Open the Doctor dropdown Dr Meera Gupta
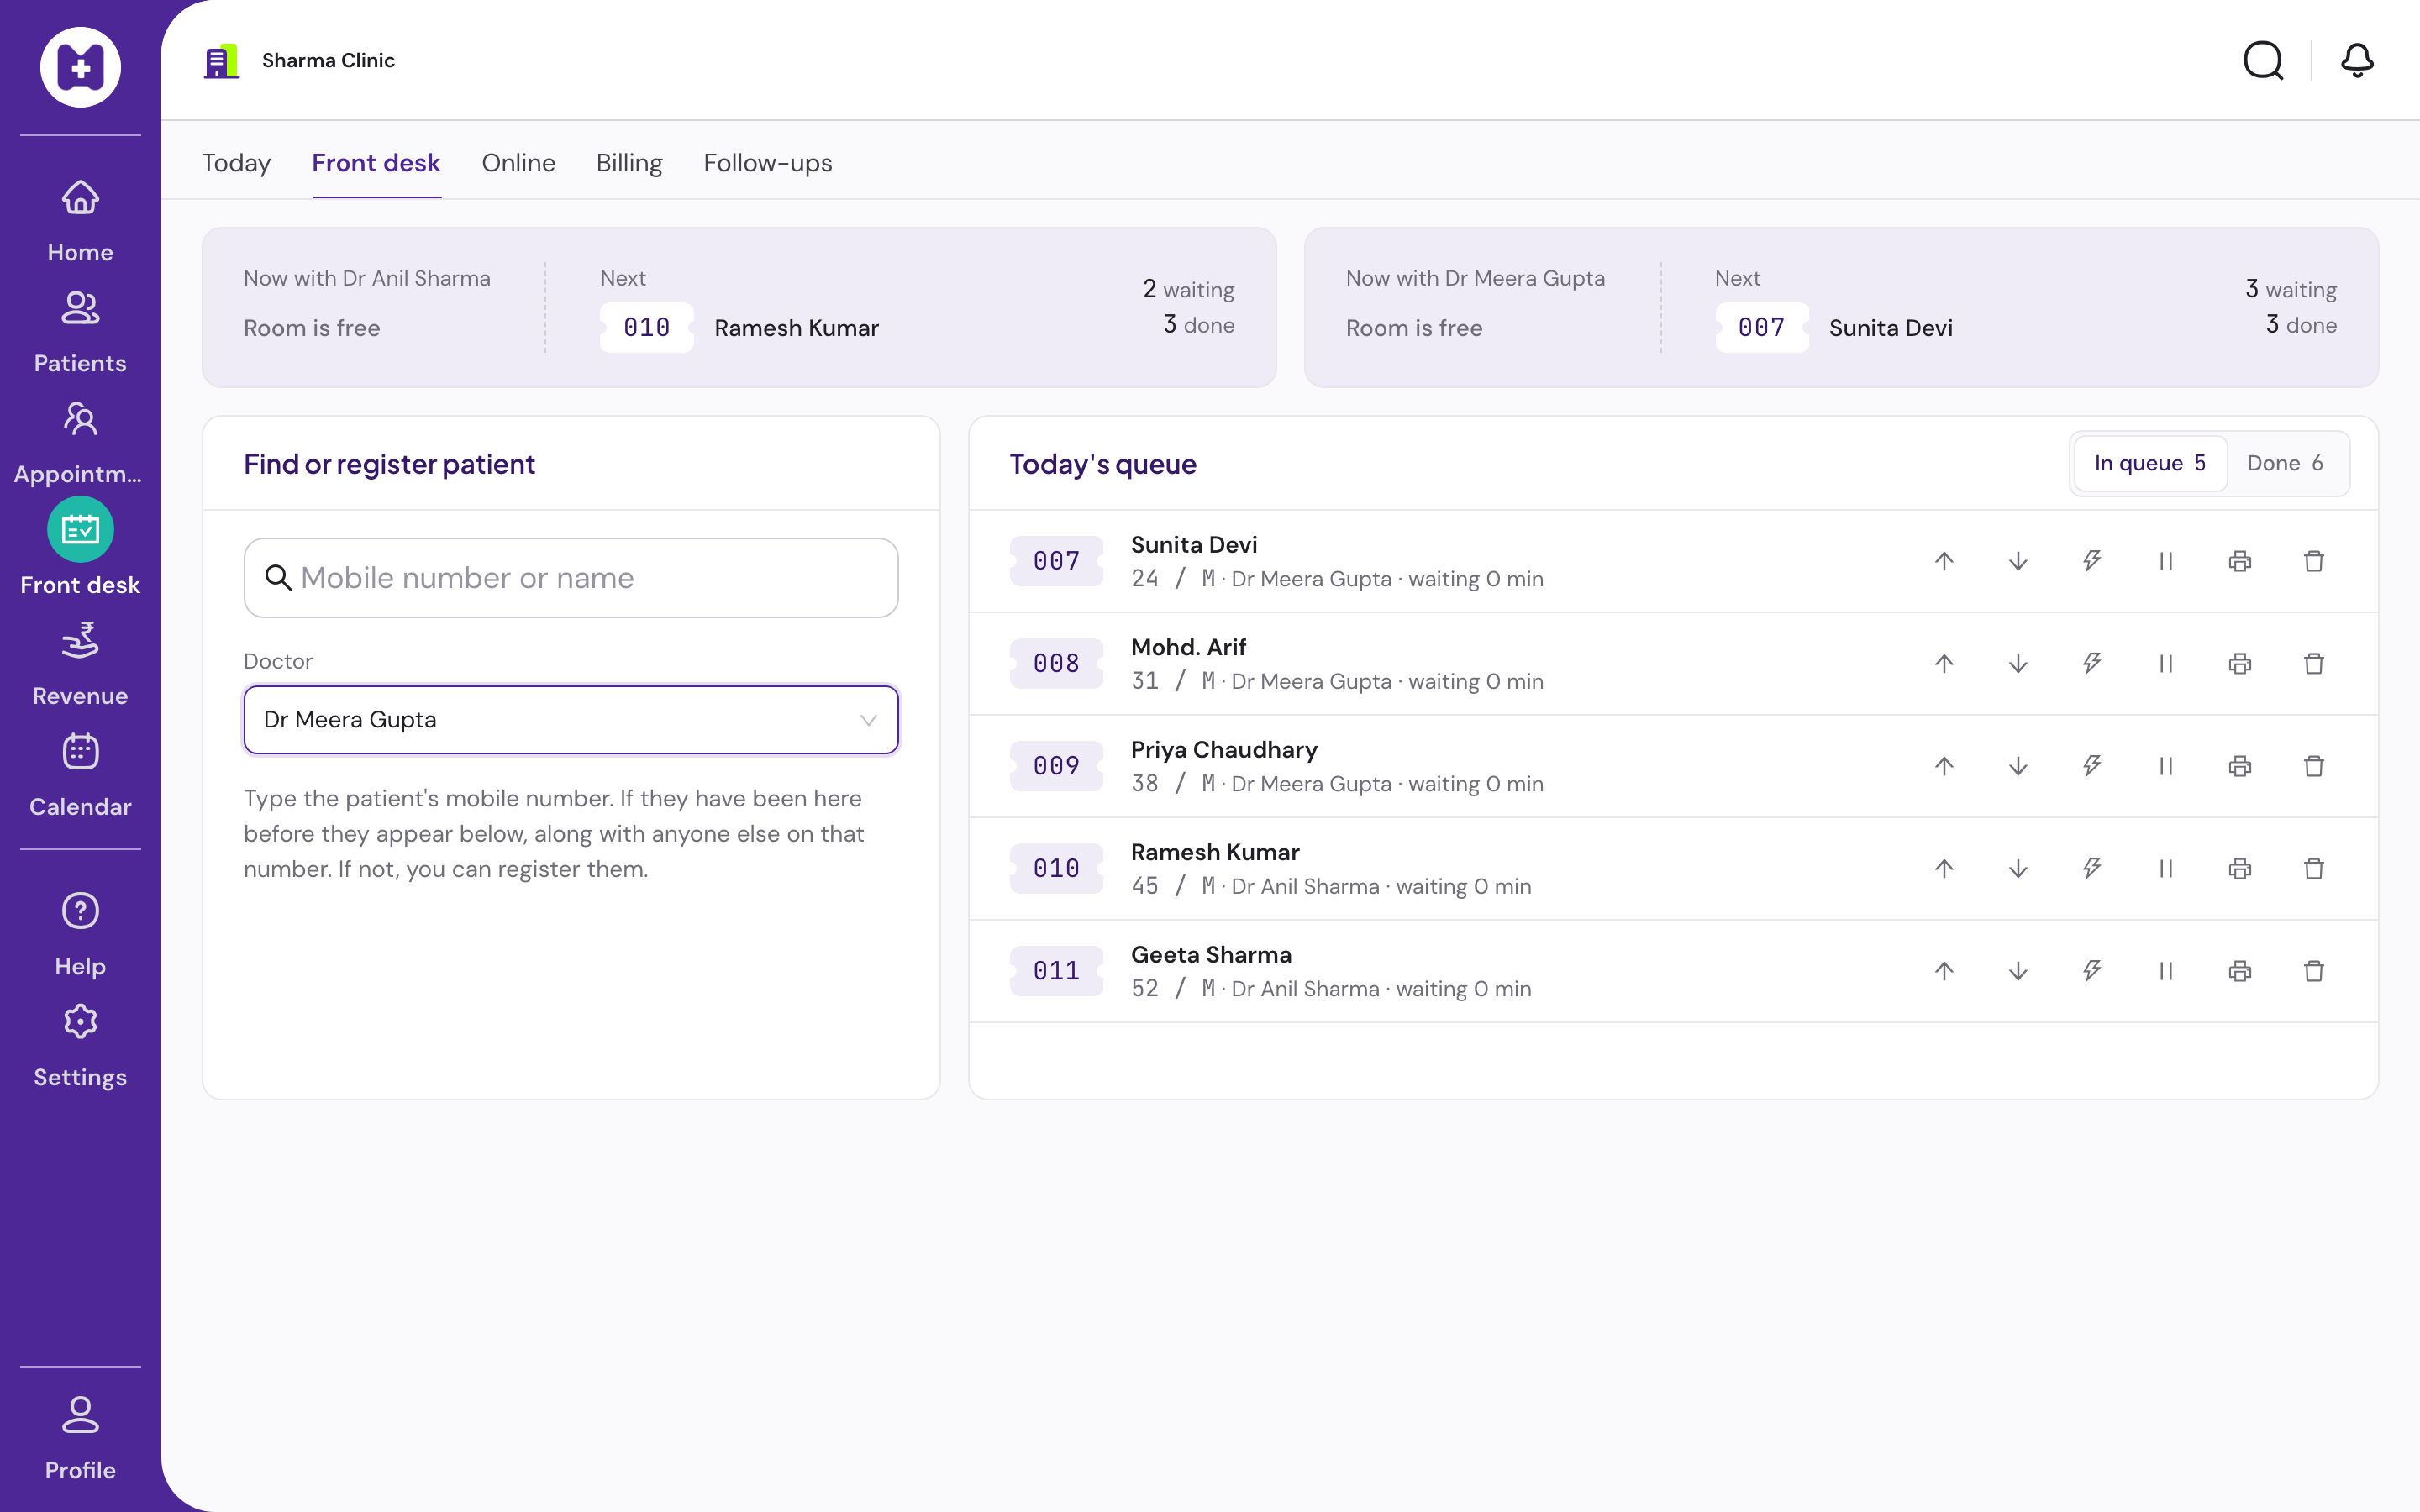This screenshot has height=1512, width=2420. 571,720
